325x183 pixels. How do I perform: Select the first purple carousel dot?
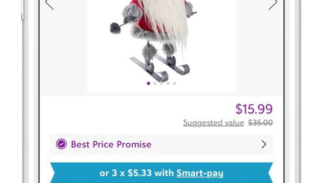(x=148, y=83)
